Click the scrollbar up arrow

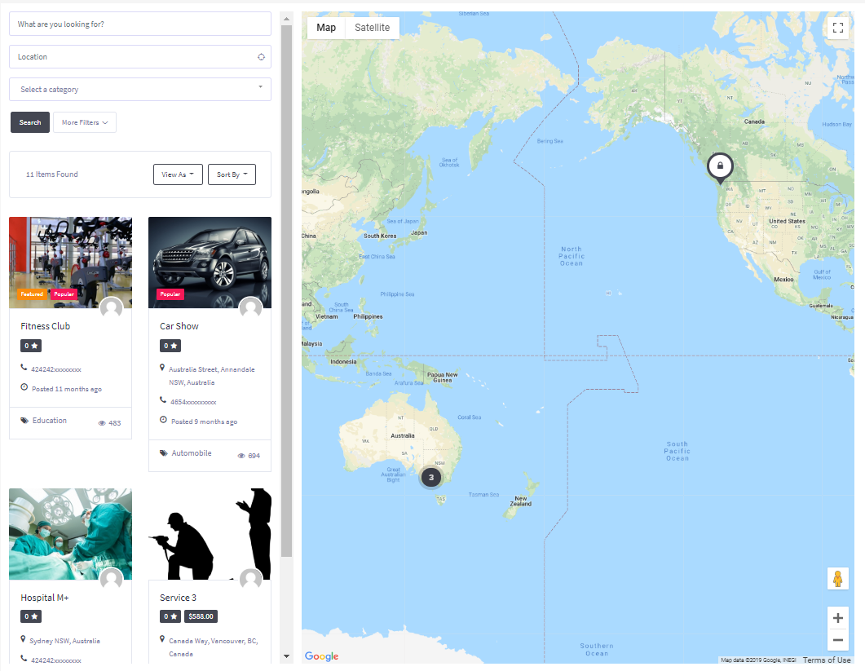point(286,19)
